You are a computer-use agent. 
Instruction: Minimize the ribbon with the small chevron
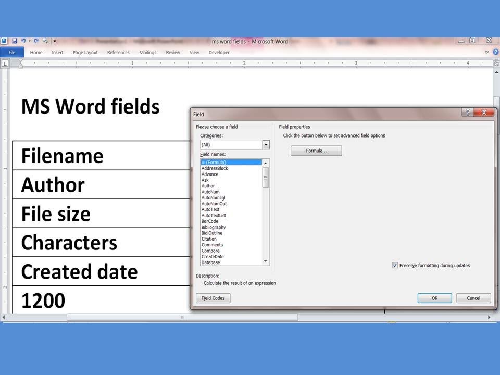point(486,52)
